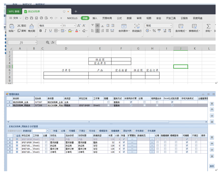Image resolution: width=220 pixels, height=175 pixels.
Task: Click the 排序 sort button
Action: tap(212, 166)
